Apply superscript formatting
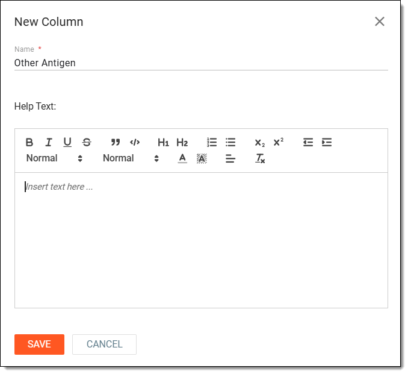The width and height of the screenshot is (408, 374). coord(279,142)
